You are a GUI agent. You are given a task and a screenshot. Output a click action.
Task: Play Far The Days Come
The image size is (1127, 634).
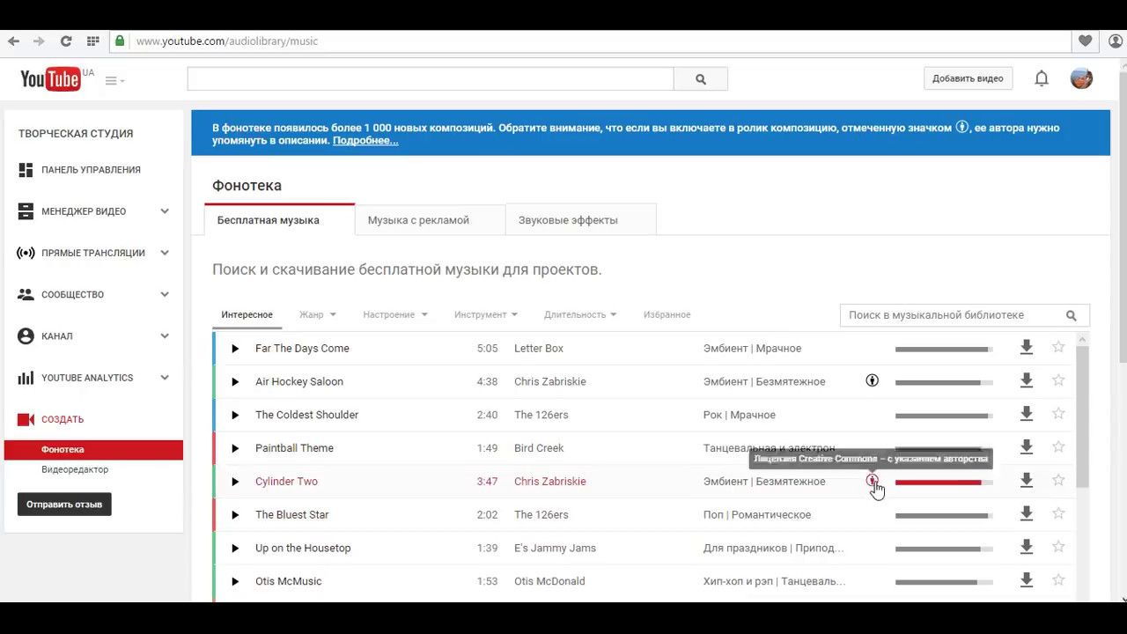tap(235, 349)
